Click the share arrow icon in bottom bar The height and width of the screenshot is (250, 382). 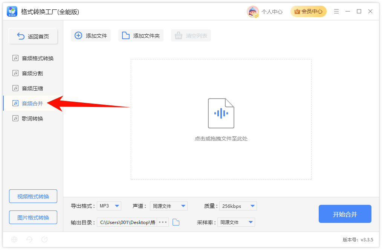pyautogui.click(x=44, y=239)
